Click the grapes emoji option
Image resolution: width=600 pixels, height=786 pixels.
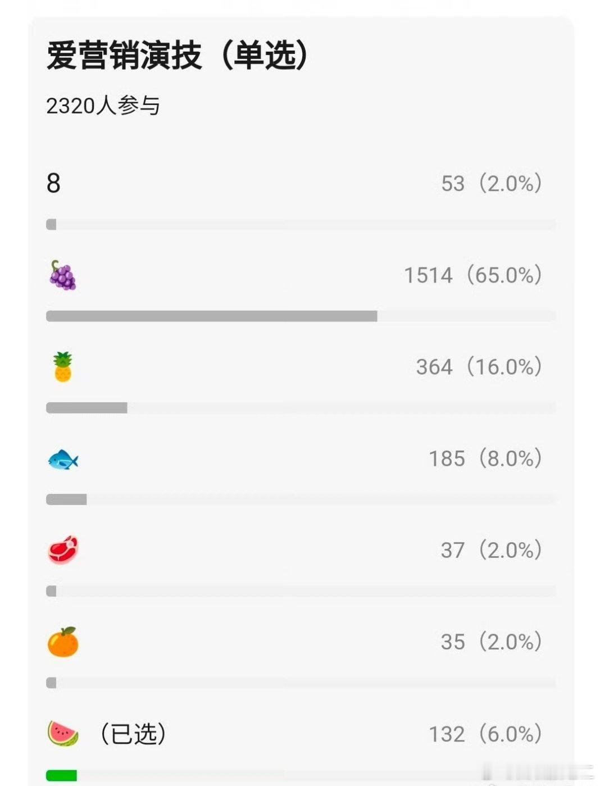point(62,275)
